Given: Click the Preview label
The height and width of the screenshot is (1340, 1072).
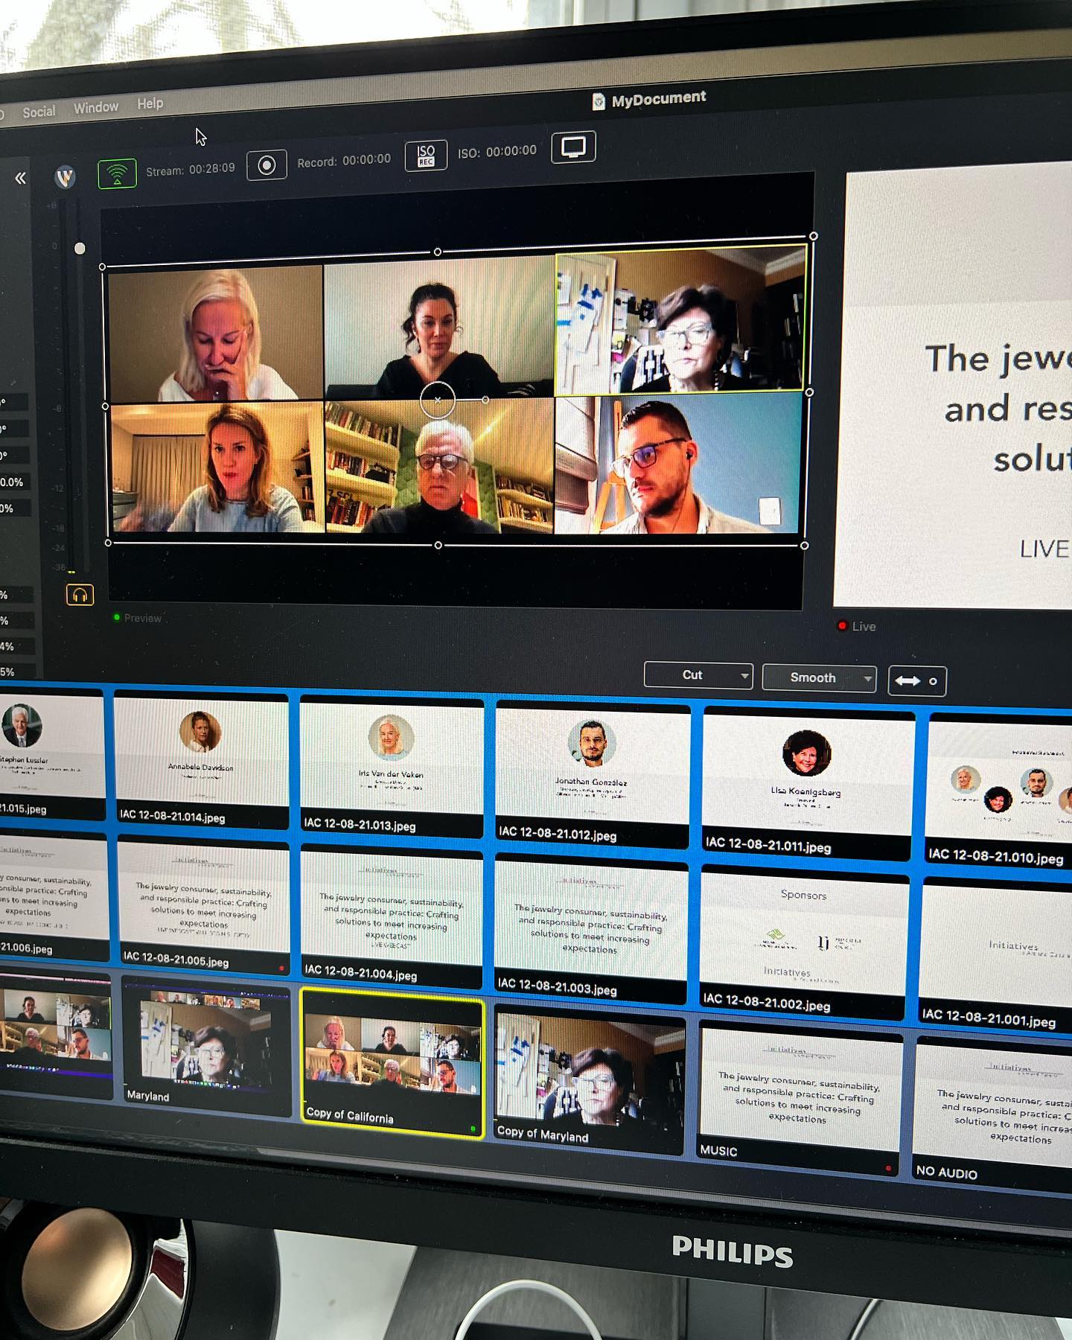Looking at the screenshot, I should (x=143, y=618).
